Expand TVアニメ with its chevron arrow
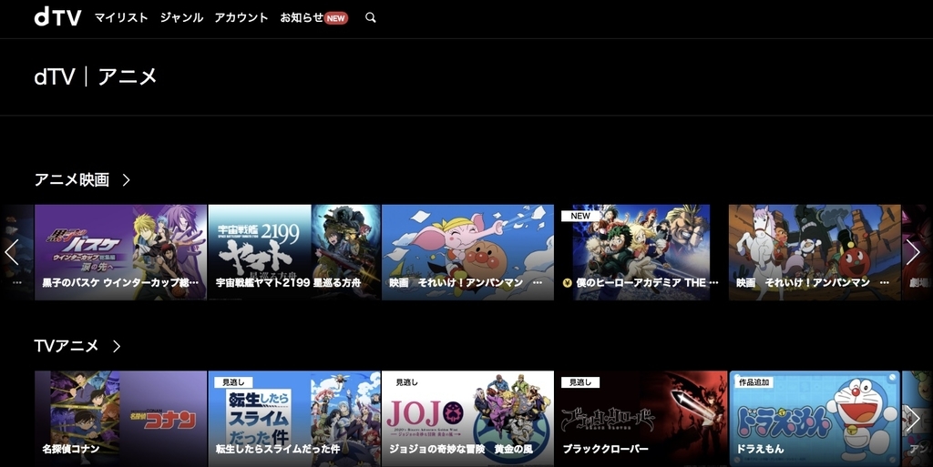The image size is (933, 467). 117,347
